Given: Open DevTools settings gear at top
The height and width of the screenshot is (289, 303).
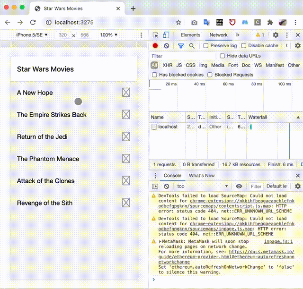Looking at the screenshot, I should point(276,35).
